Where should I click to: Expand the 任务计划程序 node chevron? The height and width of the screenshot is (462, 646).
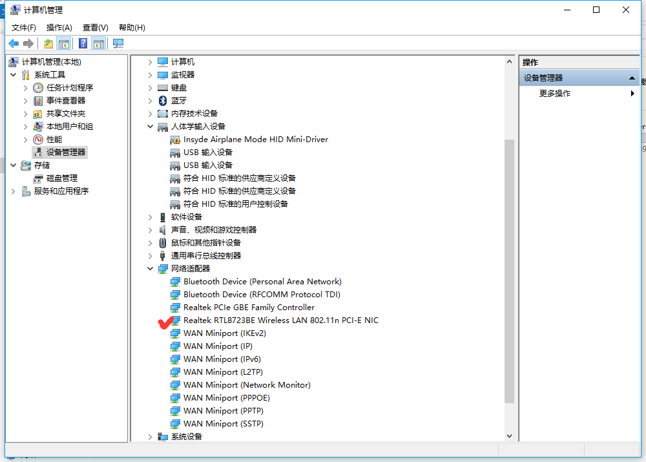(x=26, y=88)
